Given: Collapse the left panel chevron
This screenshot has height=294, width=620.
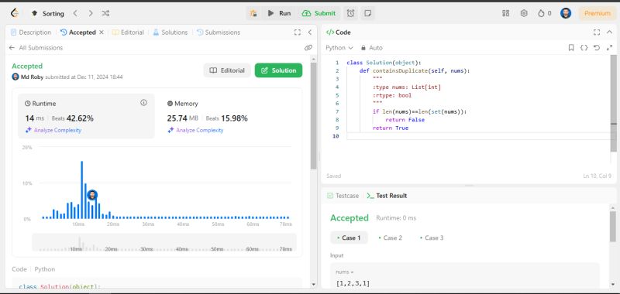Looking at the screenshot, I should [x=309, y=32].
